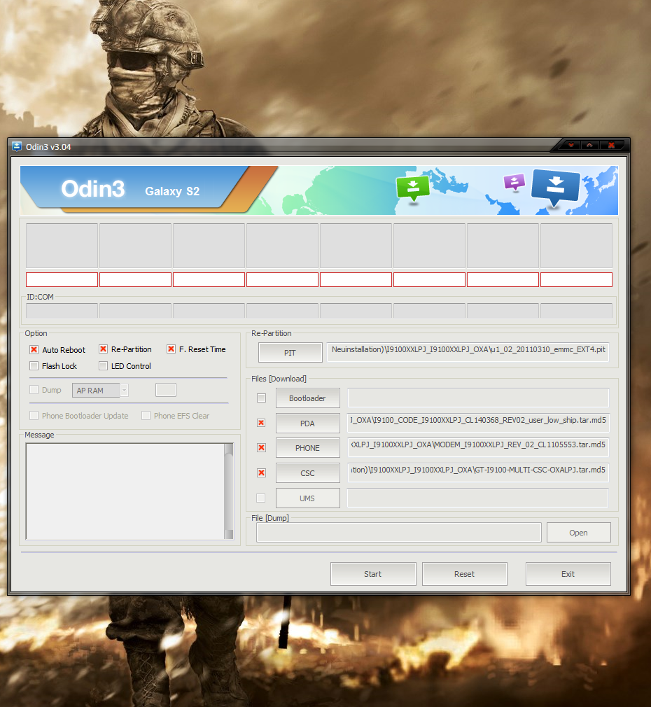Uncheck the CSC file checkbox
This screenshot has width=651, height=707.
click(x=261, y=473)
